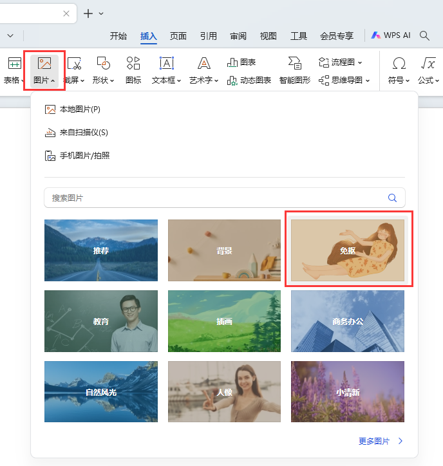Choose 本地图片(P) menu entry
The height and width of the screenshot is (466, 443).
[73, 109]
